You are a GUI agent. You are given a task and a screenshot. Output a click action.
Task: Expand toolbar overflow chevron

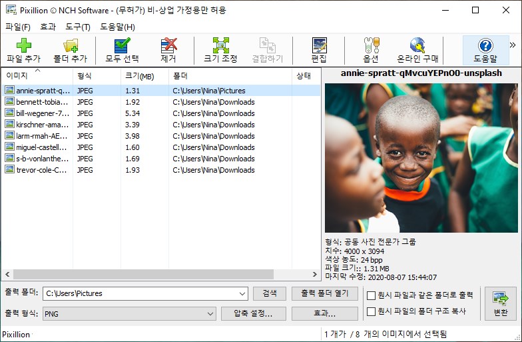[513, 45]
